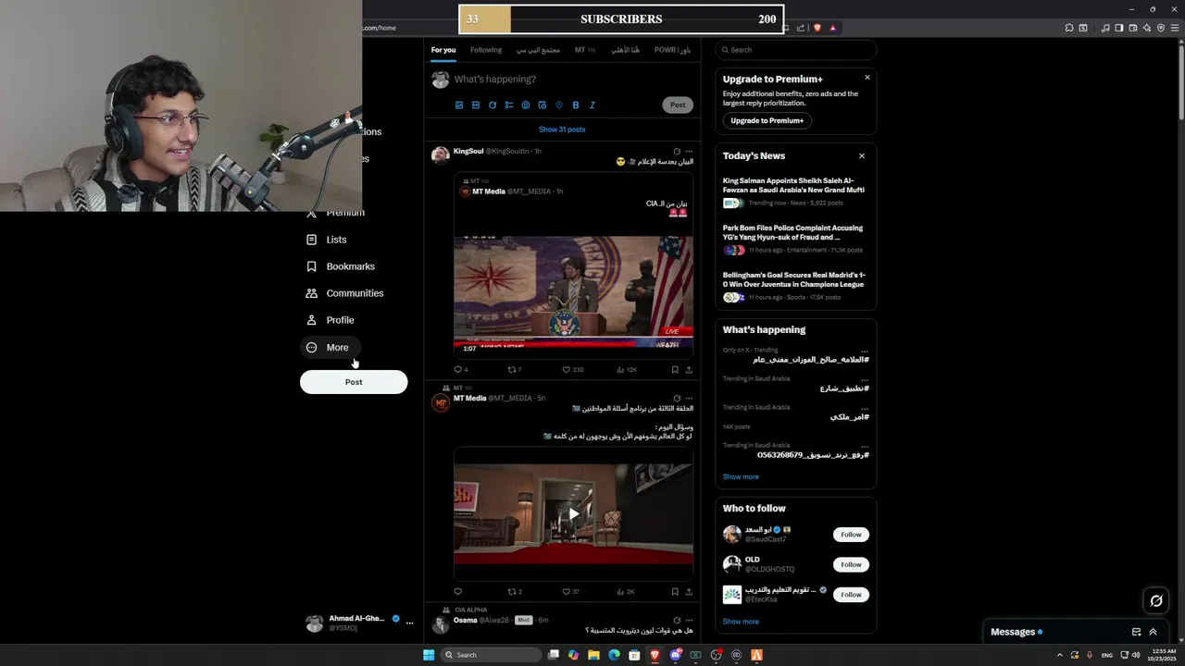Open Brave VPN shield toolbar icon
The width and height of the screenshot is (1185, 666).
pos(1161,28)
